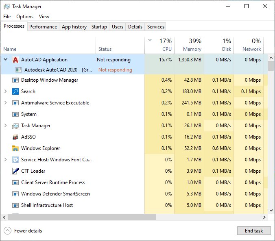This screenshot has height=241, width=275.
Task: Sort by the Network column header
Action: [249, 46]
